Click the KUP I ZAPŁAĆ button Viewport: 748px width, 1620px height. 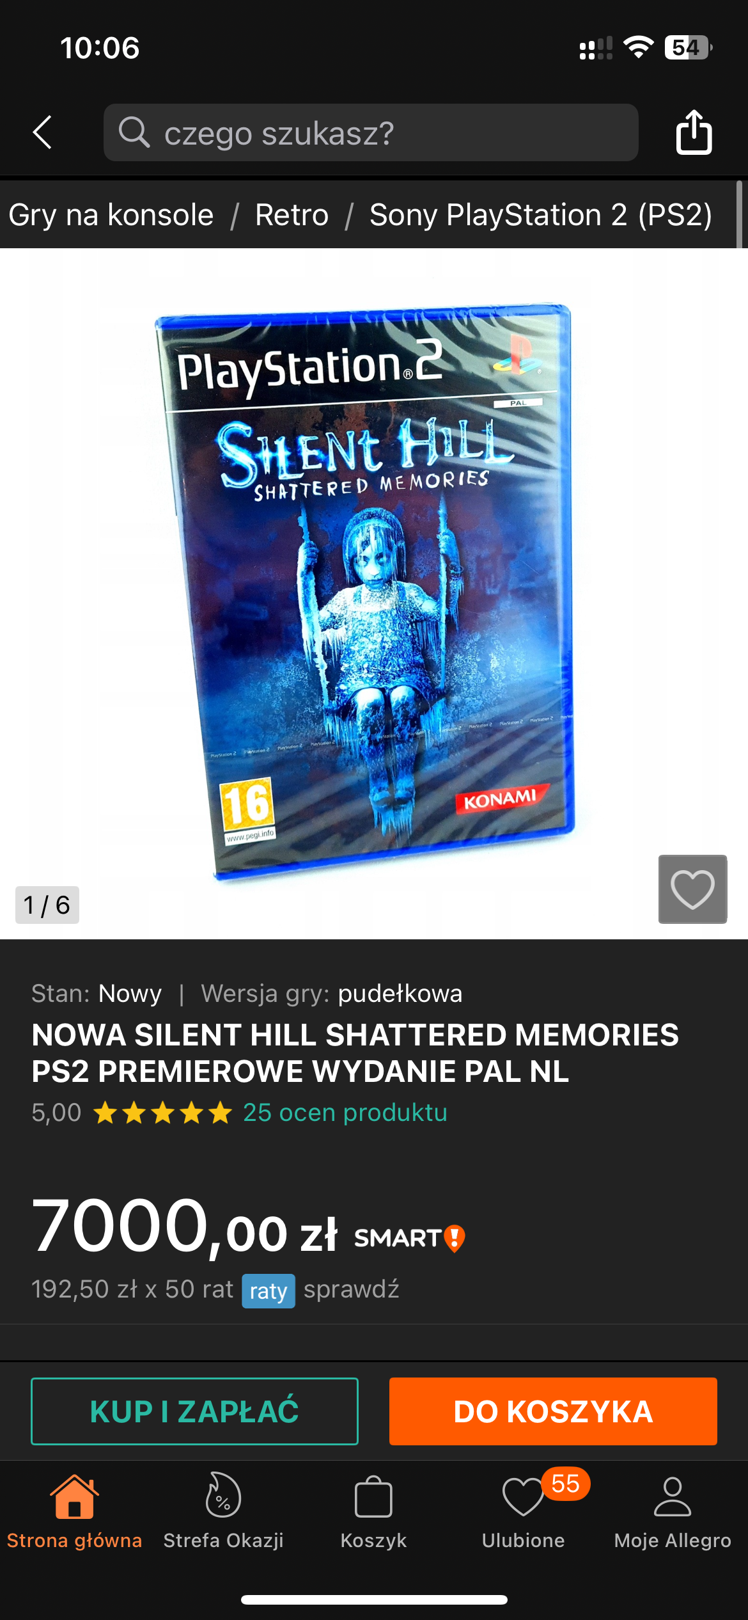[194, 1411]
